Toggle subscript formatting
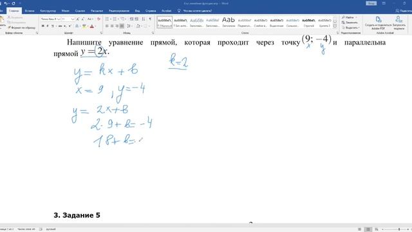This screenshot has height=232, width=412. 65,26
